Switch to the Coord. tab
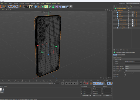 pyautogui.click(x=119, y=55)
